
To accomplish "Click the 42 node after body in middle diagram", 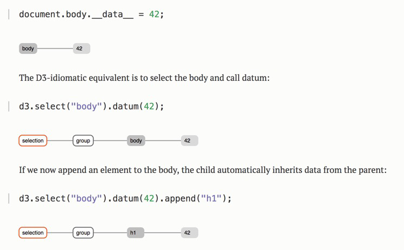I will pos(190,141).
